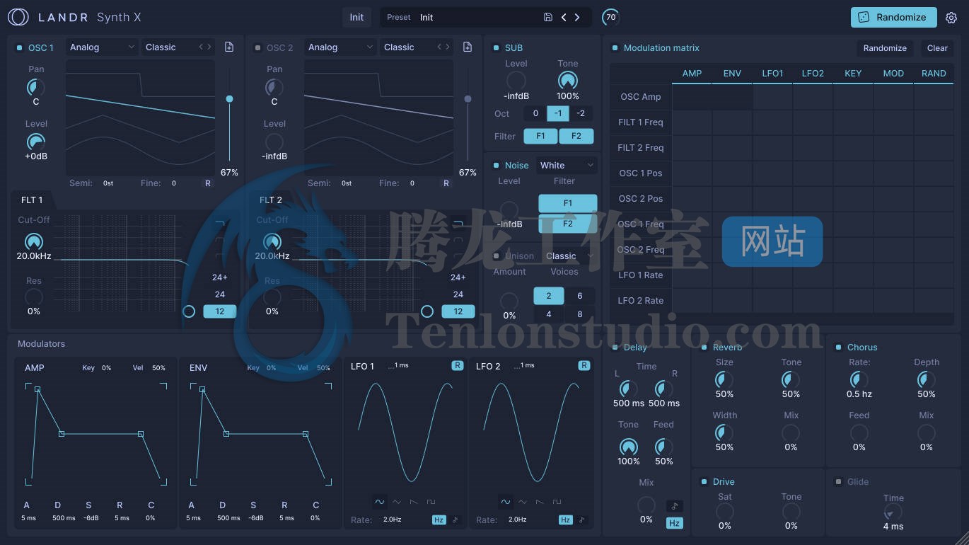
Task: Click the LFO 1 Rate value field
Action: 393,520
